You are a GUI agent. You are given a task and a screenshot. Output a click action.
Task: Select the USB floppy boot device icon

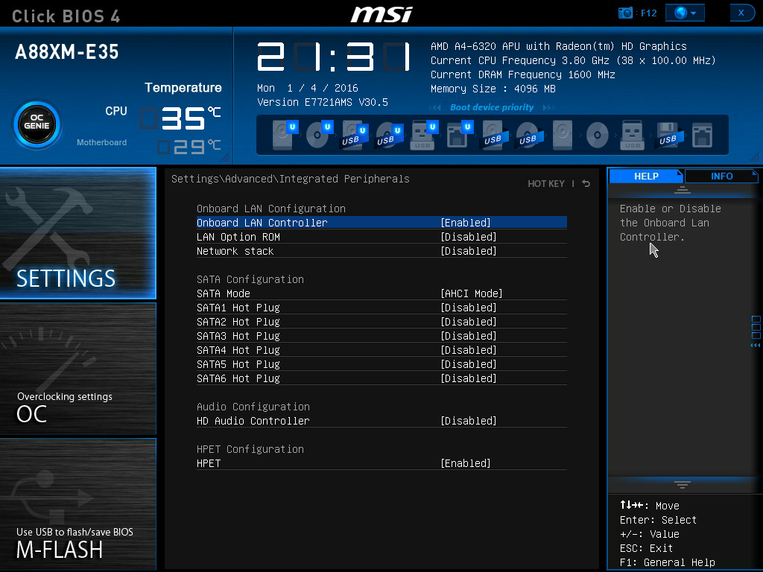[670, 135]
